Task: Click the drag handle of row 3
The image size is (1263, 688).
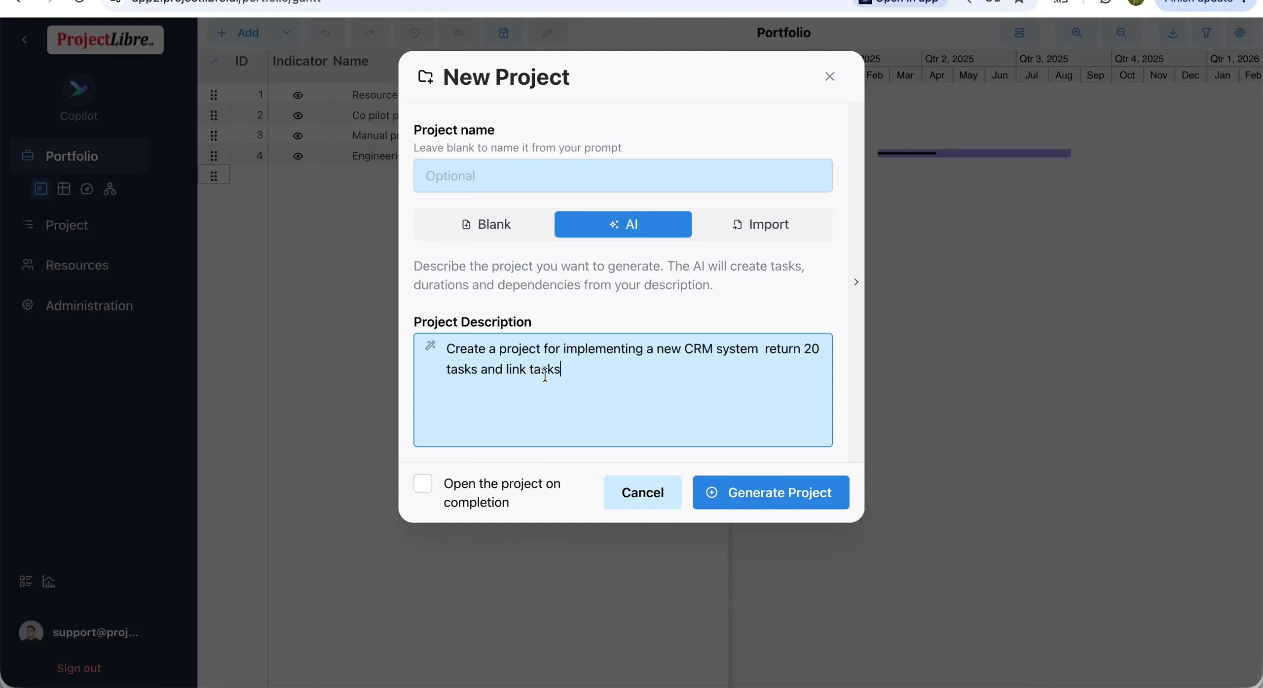Action: [x=214, y=135]
